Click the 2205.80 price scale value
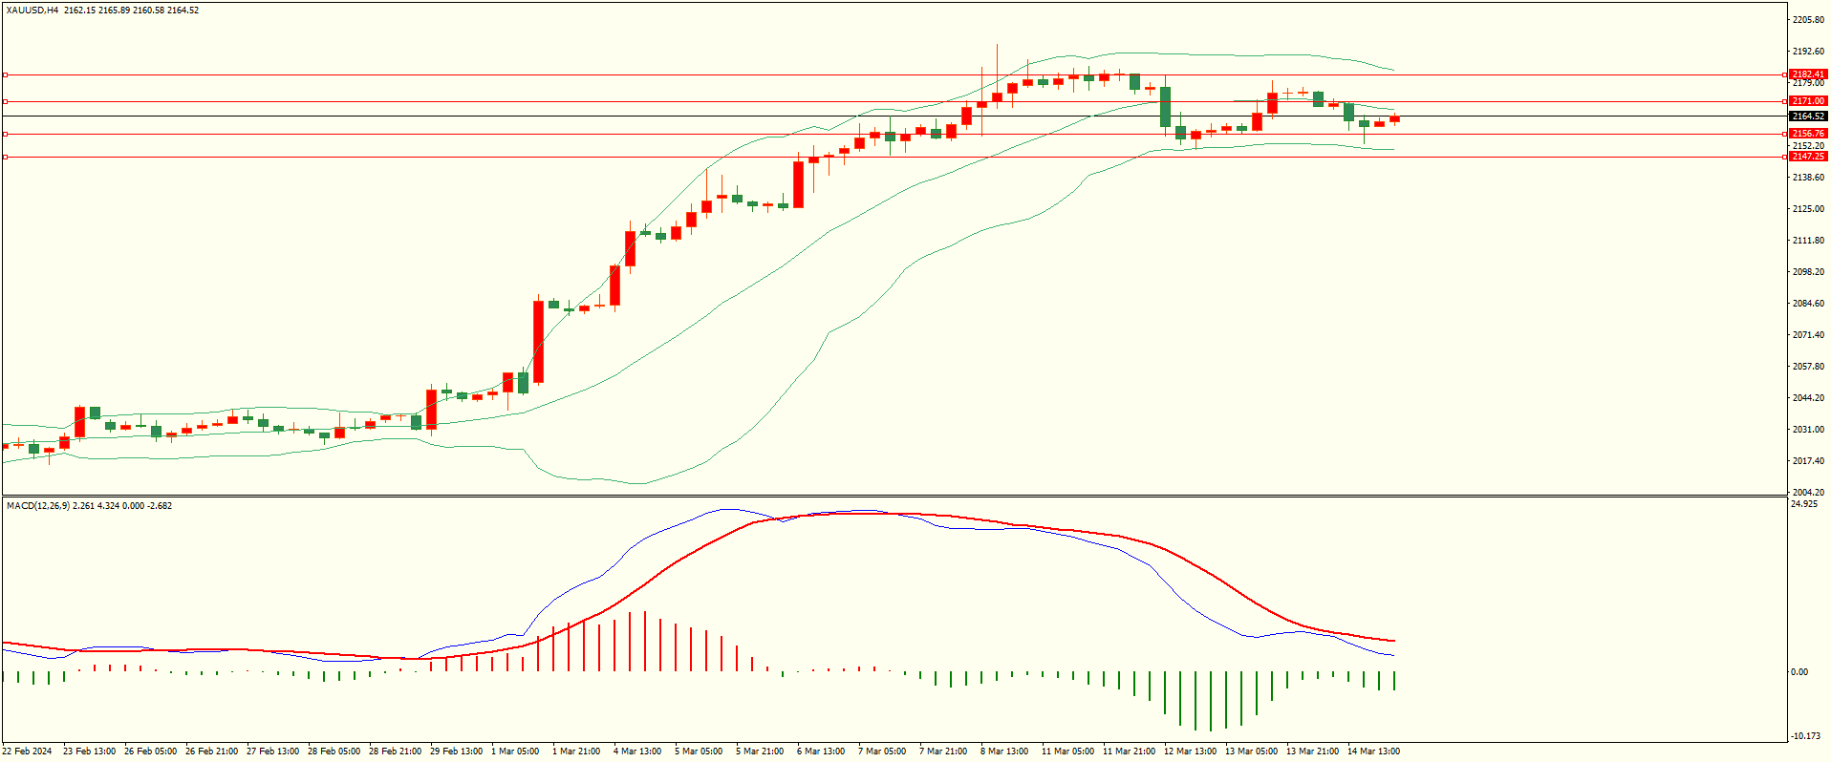This screenshot has width=1831, height=762. 1808,20
